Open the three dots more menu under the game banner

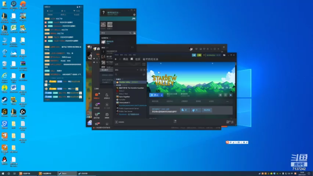click(227, 101)
